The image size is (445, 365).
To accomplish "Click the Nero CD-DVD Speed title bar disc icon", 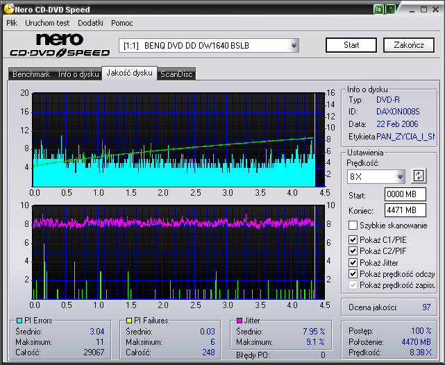I will pyautogui.click(x=9, y=9).
